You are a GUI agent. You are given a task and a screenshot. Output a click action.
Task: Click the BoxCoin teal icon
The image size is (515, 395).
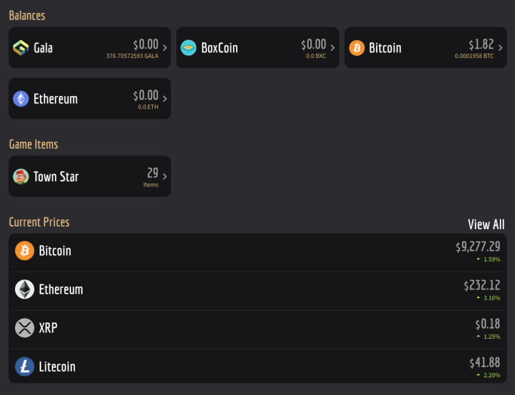click(x=188, y=47)
